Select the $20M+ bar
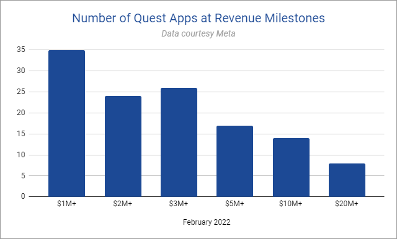 point(347,180)
